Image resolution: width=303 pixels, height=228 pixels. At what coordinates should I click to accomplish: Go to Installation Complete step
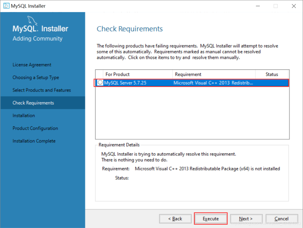tap(34, 141)
